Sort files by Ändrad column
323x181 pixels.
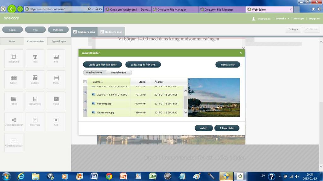tap(169, 82)
